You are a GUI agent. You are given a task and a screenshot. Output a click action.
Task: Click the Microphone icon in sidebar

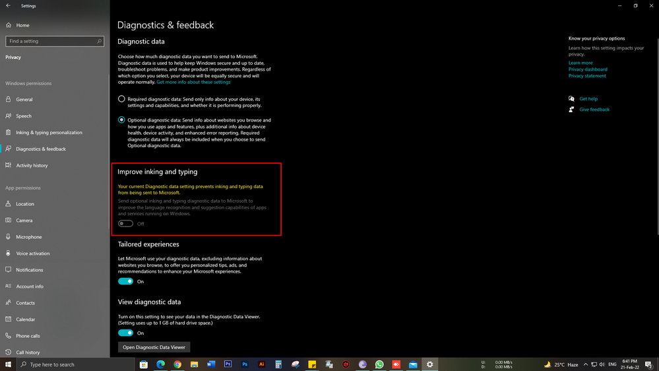pos(9,237)
